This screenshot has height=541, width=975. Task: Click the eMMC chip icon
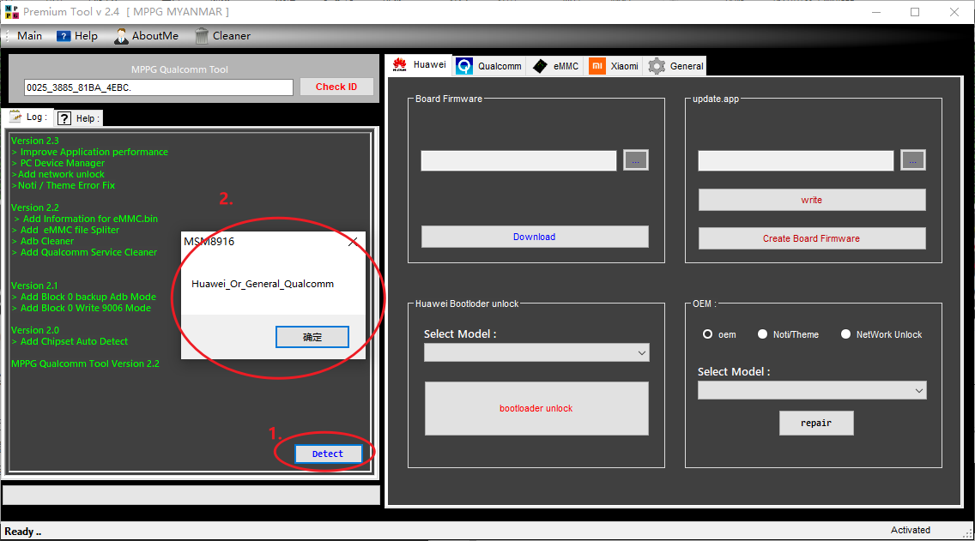pos(541,66)
